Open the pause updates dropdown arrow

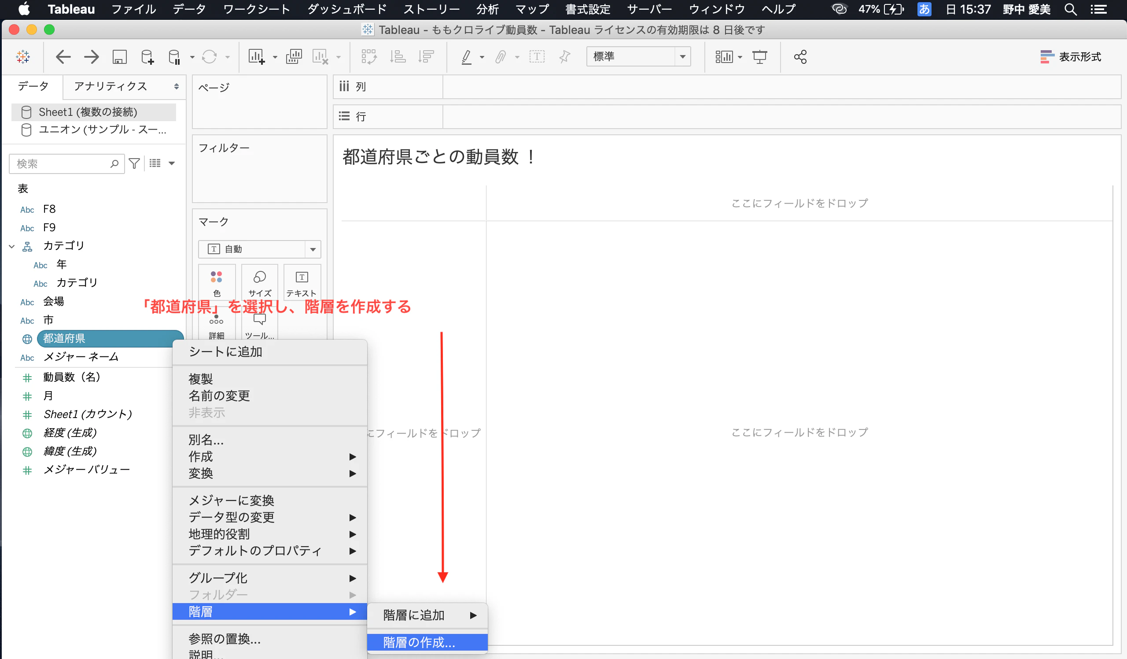(x=192, y=57)
